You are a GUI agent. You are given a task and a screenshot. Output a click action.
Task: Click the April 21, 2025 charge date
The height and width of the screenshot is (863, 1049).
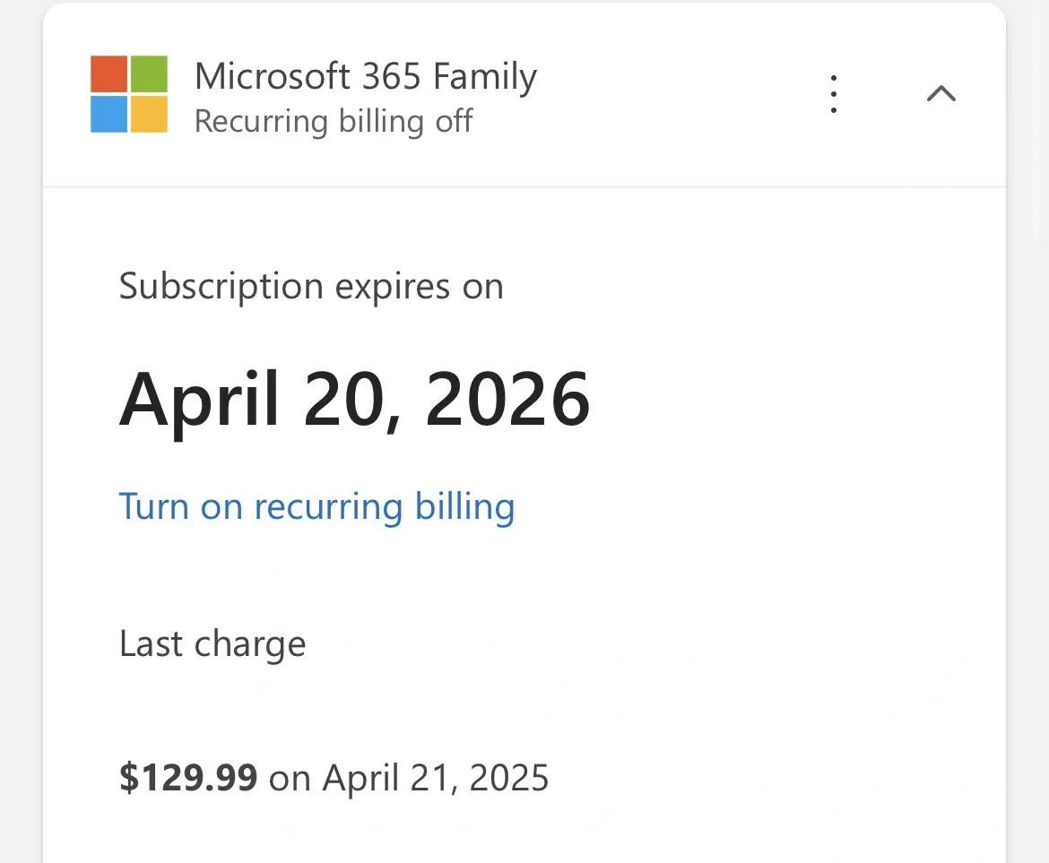point(436,777)
